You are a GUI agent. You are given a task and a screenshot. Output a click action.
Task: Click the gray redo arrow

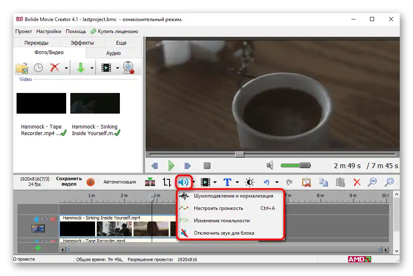pyautogui.click(x=289, y=182)
